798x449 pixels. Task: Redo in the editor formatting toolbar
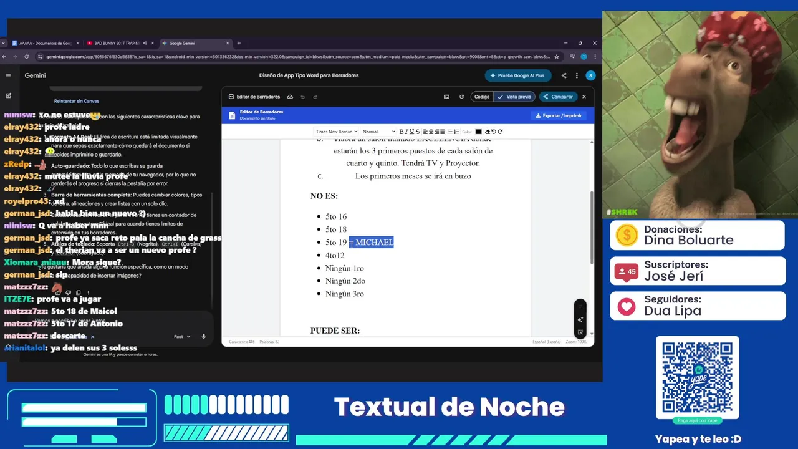(500, 132)
